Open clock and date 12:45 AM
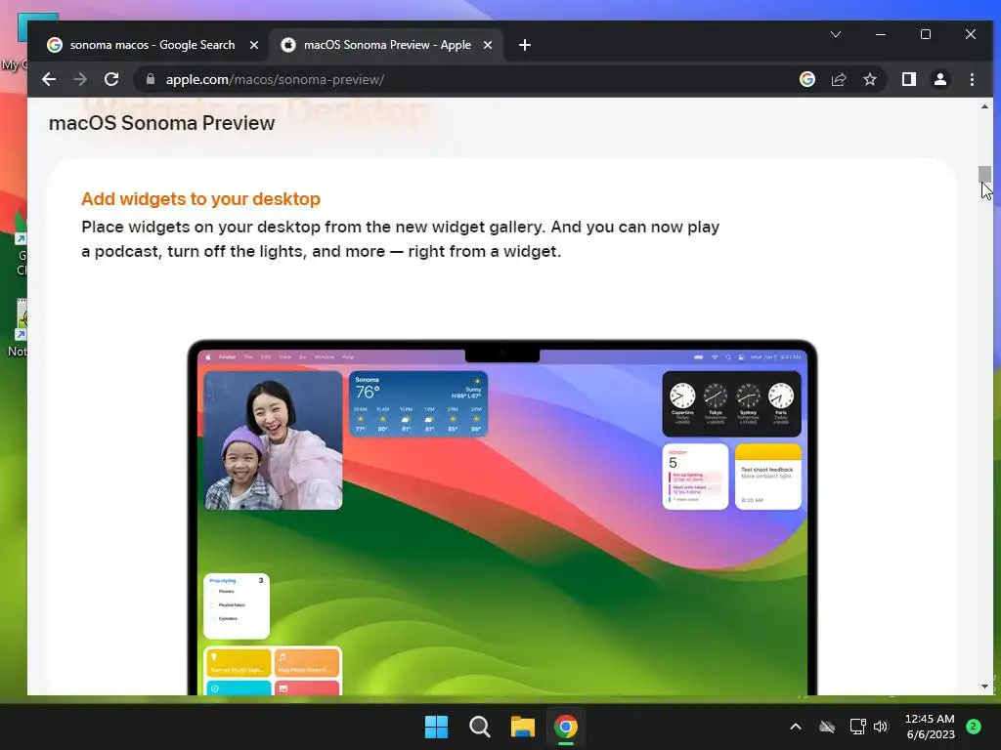Viewport: 1001px width, 750px height. (931, 727)
